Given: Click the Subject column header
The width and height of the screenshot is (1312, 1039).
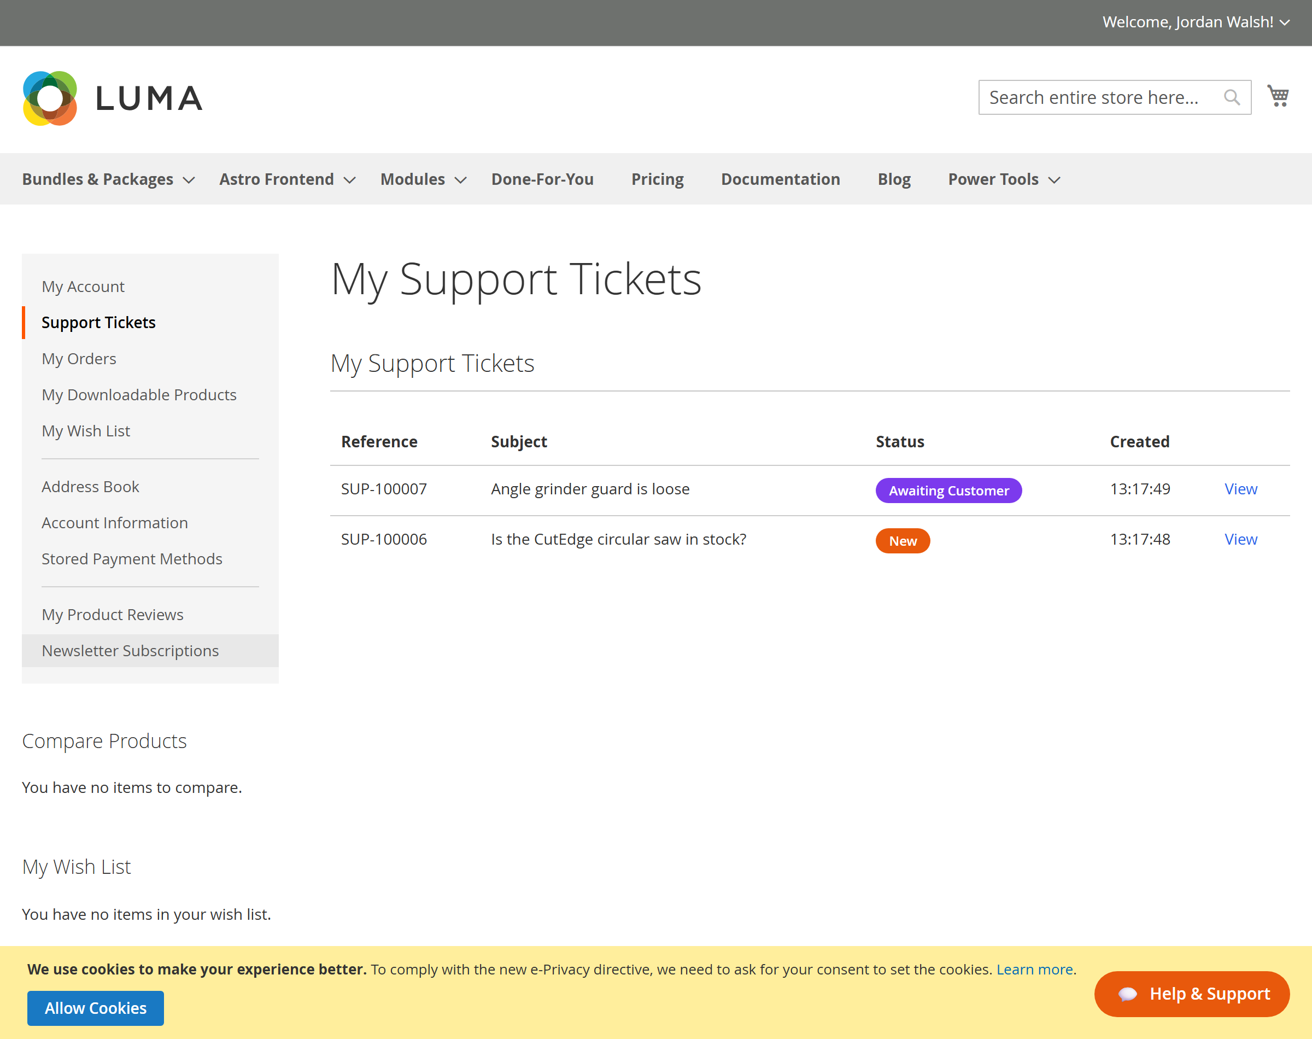Looking at the screenshot, I should [x=519, y=442].
